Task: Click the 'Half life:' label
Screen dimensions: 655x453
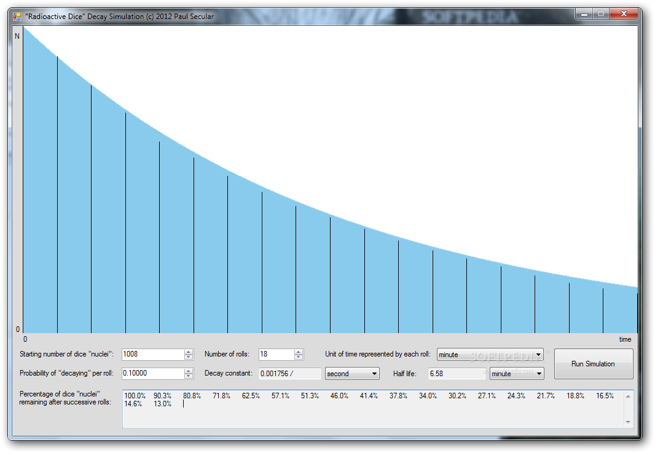Action: click(x=405, y=374)
